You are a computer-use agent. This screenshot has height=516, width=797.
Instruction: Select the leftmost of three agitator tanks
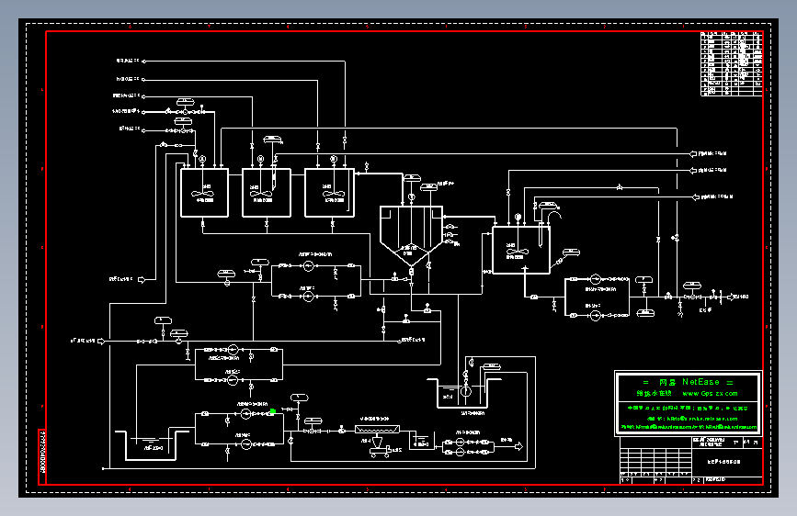pos(204,193)
